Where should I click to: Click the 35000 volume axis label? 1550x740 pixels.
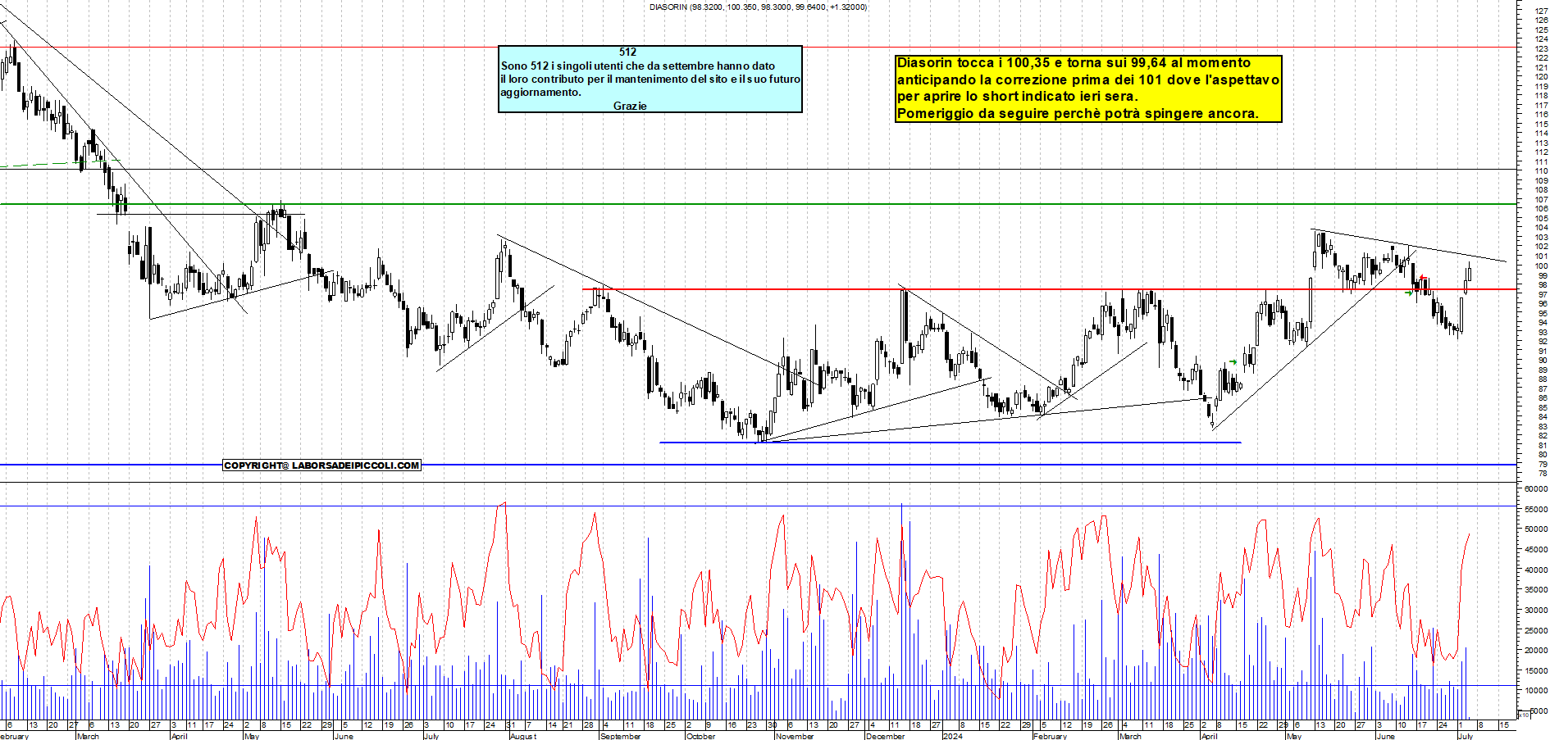[x=1536, y=590]
